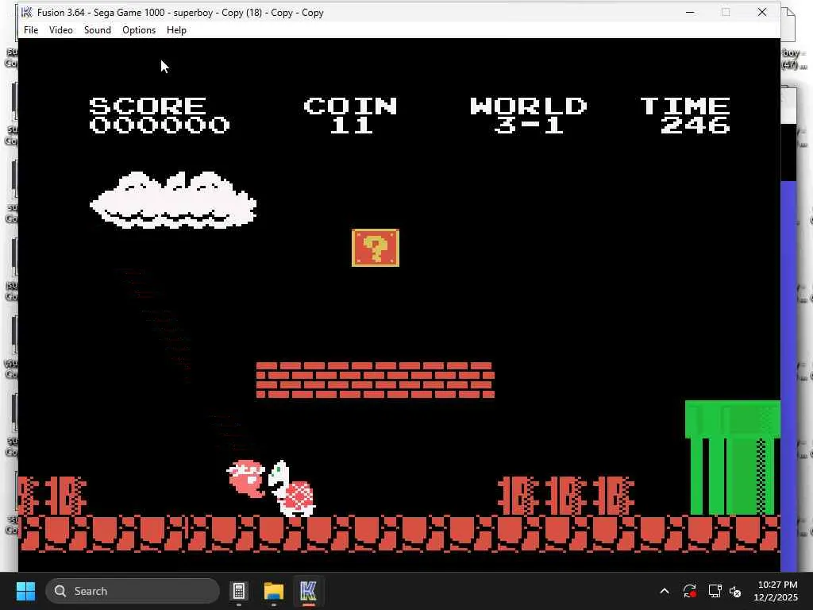Click the red brick platform in game
The width and height of the screenshot is (813, 610).
376,380
